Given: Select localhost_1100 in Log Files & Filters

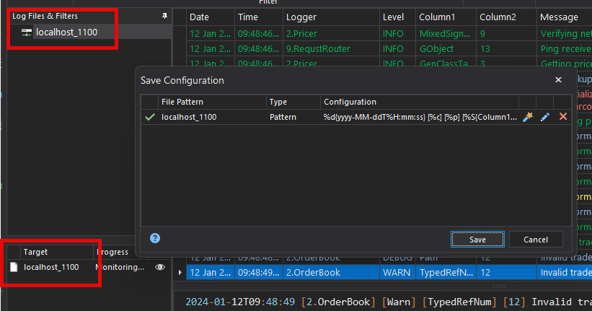Looking at the screenshot, I should pos(66,32).
